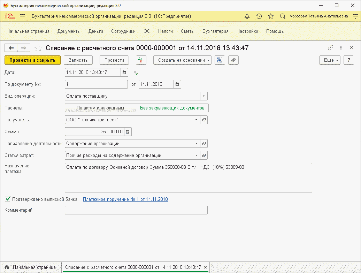Open the document structure report icon

(x=220, y=60)
